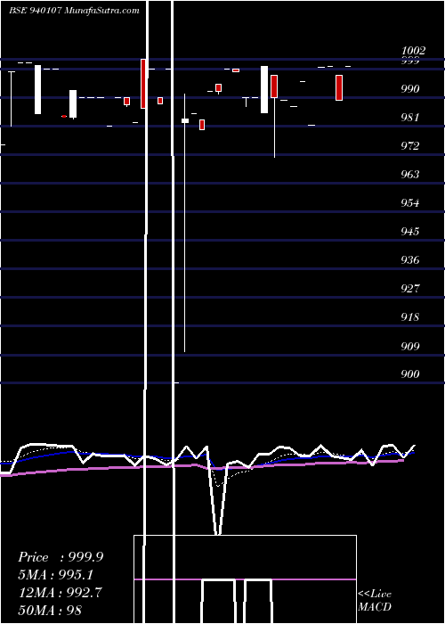Click the '50MA : 98' readout
The width and height of the screenshot is (445, 624).
tap(50, 610)
